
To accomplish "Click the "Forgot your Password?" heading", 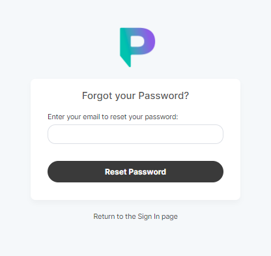I will pyautogui.click(x=135, y=96).
